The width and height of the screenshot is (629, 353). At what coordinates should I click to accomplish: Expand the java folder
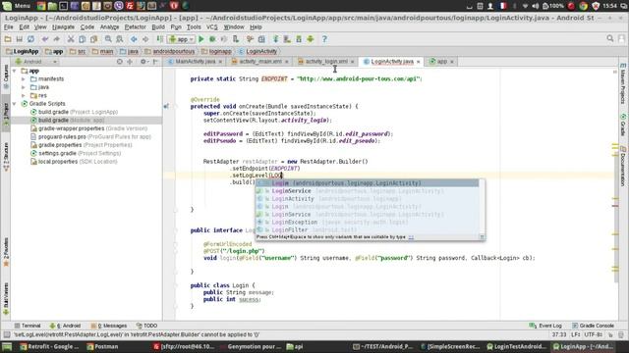(24, 87)
